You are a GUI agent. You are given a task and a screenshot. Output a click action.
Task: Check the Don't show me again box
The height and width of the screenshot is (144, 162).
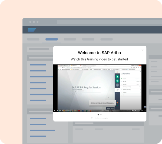point(92,118)
